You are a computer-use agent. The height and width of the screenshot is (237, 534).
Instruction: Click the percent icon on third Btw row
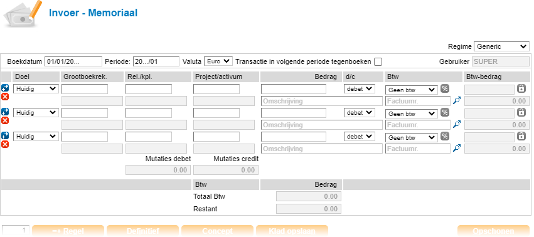[444, 136]
